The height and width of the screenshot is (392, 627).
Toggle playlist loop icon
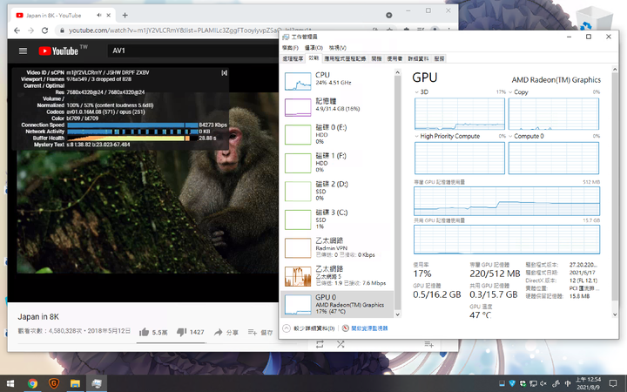[x=320, y=344]
